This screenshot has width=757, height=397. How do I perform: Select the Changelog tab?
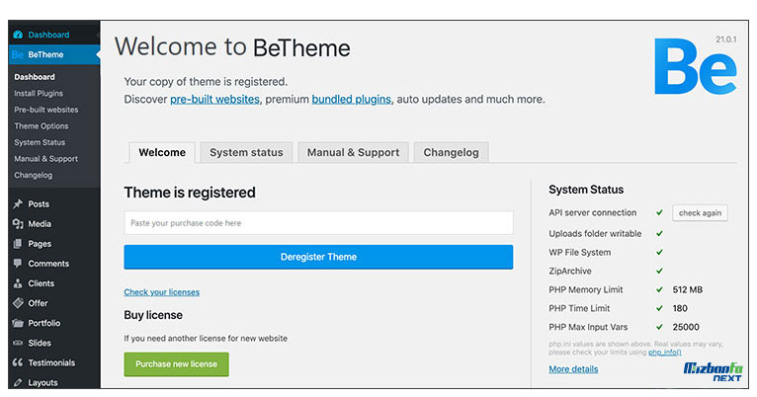(452, 152)
